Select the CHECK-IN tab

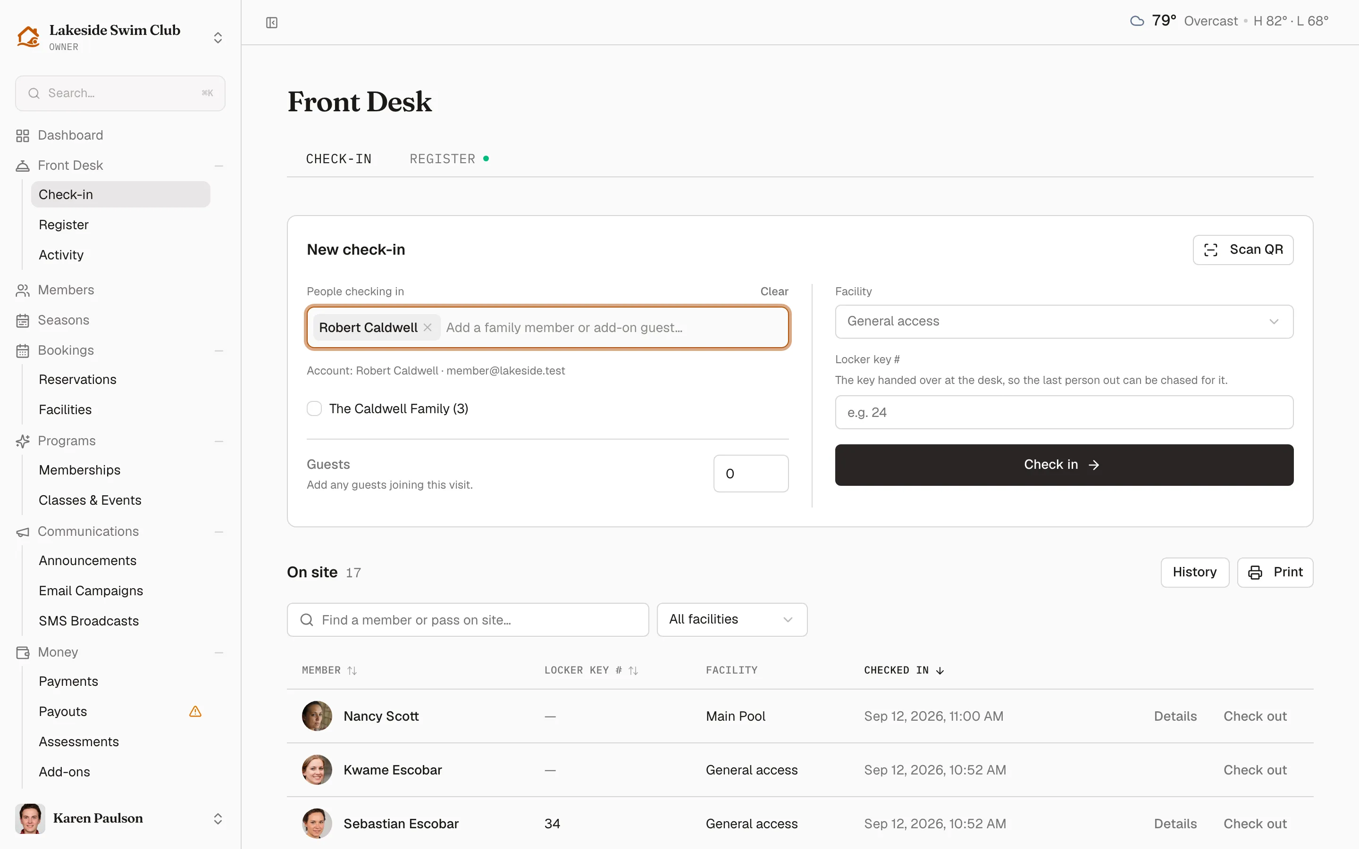click(x=339, y=159)
